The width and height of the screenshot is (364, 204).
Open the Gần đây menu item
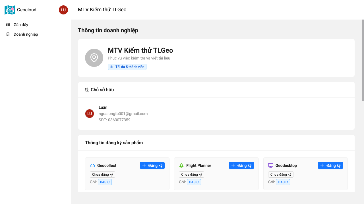point(21,25)
